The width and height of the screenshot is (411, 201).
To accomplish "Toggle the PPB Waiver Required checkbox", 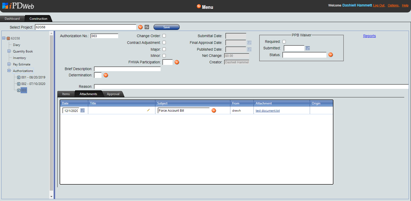I will [x=284, y=42].
